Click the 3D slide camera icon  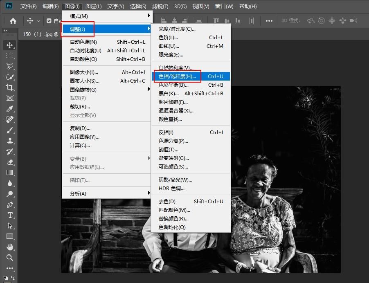[343, 21]
